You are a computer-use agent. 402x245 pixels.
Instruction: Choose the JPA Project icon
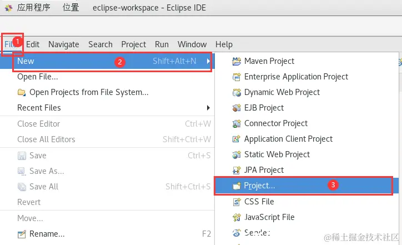237,170
